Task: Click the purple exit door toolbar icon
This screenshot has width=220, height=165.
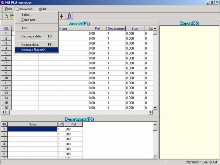Action: coord(70,16)
